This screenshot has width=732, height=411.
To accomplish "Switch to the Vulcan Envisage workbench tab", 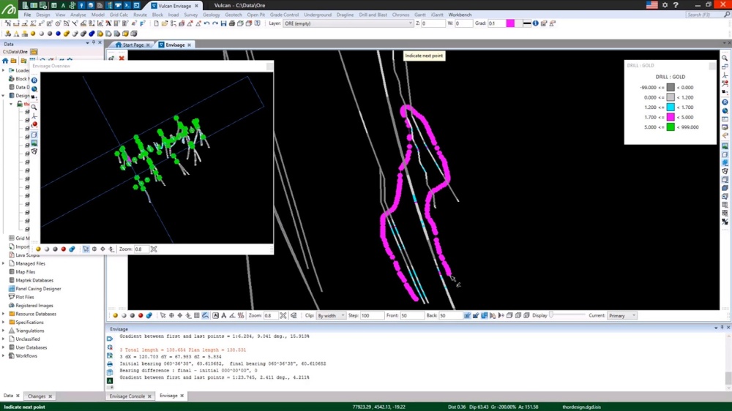I will 175,6.
